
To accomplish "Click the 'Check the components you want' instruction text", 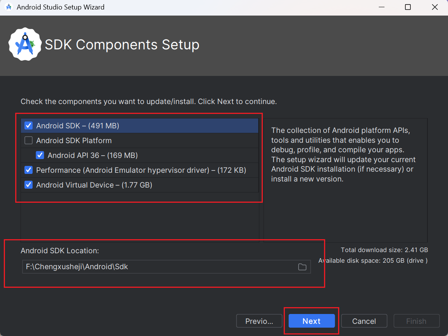I will 149,101.
